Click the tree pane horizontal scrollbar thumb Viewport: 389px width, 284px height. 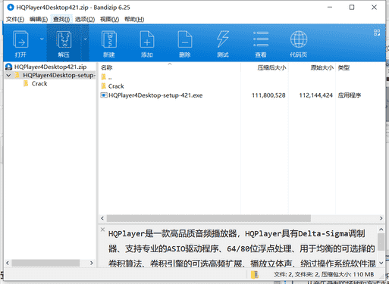(x=45, y=263)
